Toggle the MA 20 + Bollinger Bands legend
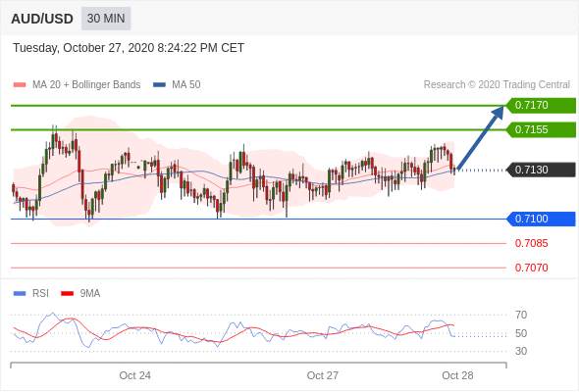This screenshot has height=392, width=579. coord(77,85)
